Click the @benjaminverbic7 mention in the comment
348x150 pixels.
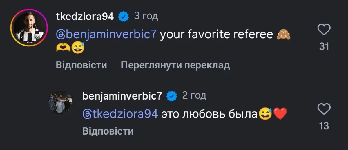click(106, 35)
